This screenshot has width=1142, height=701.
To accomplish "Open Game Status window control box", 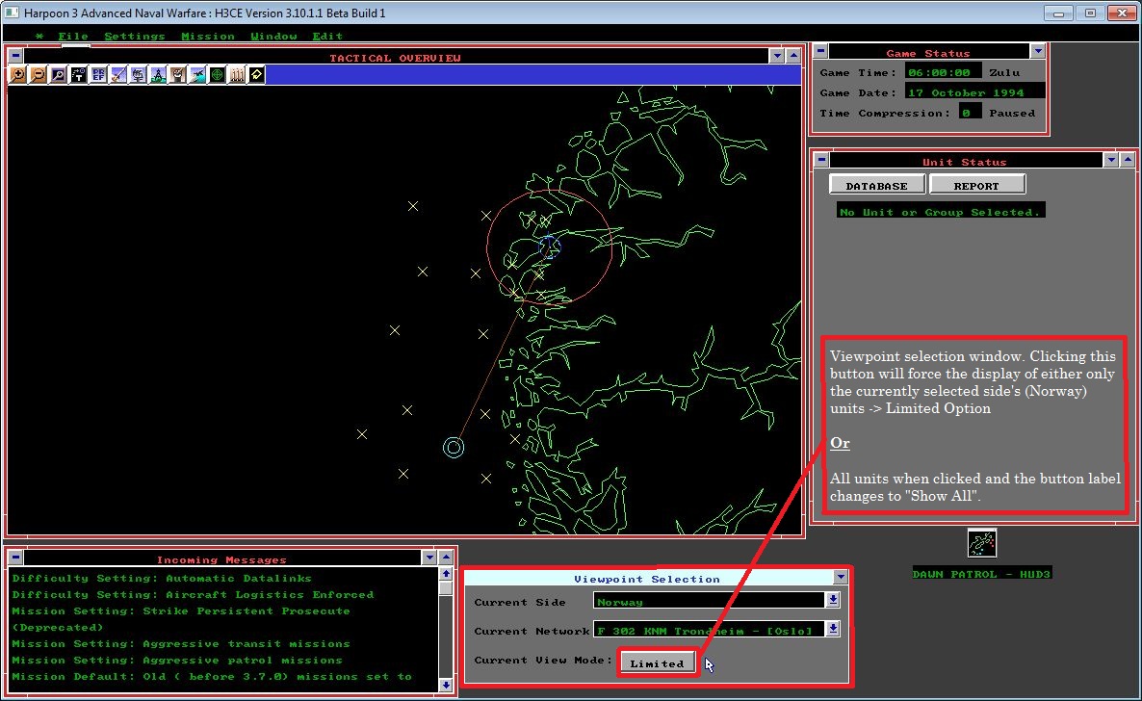I will tap(820, 51).
